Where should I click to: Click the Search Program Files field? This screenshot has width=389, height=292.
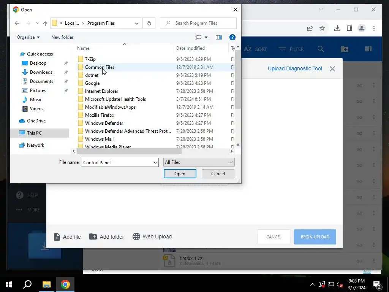point(198,23)
